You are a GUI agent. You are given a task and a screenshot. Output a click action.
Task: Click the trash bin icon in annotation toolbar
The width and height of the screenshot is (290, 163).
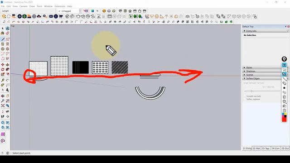coord(284,96)
